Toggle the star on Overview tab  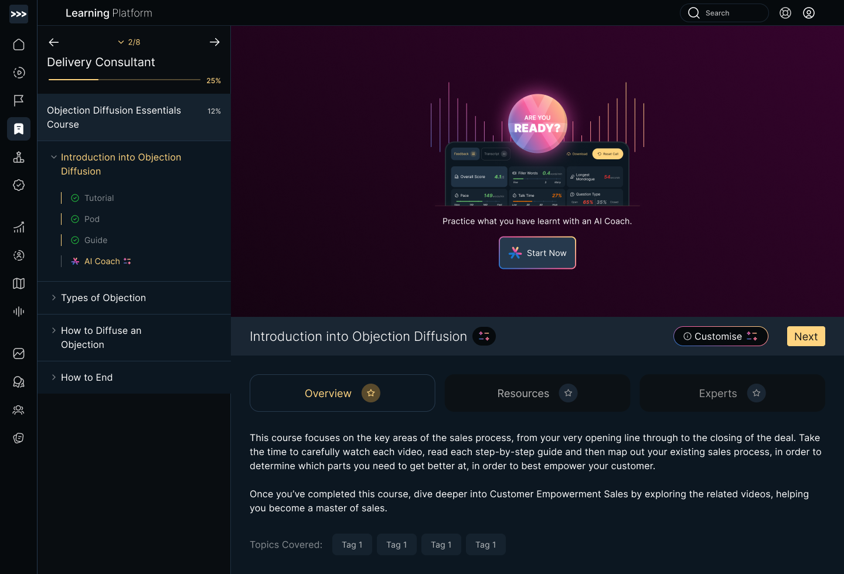click(371, 393)
